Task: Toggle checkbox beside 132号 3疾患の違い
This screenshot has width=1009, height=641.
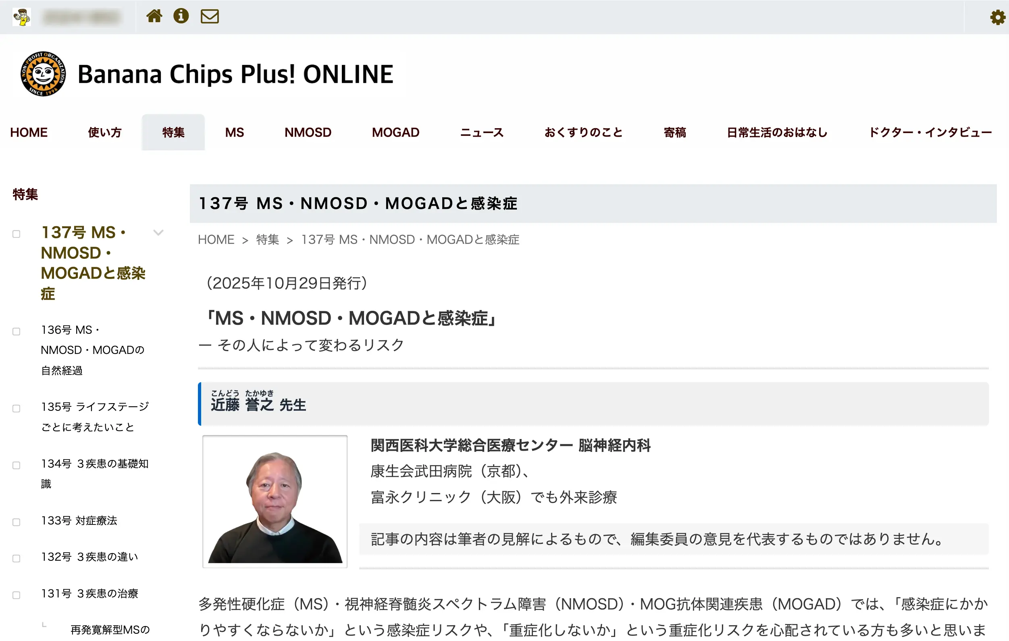Action: pos(17,559)
